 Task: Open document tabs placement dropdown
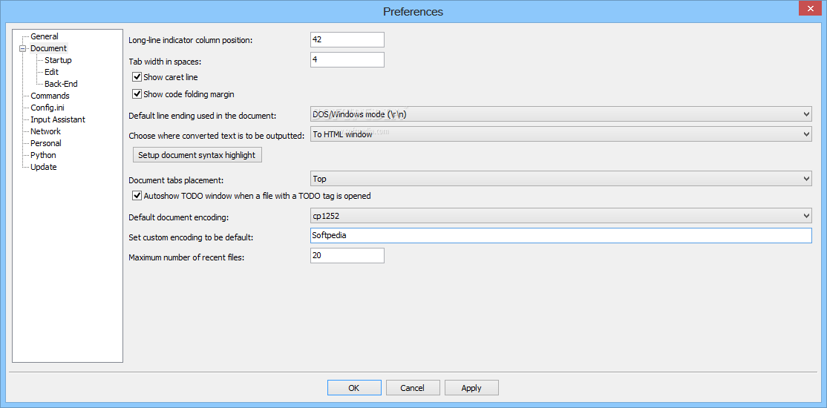561,180
